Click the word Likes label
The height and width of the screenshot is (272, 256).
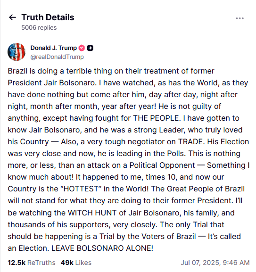[83, 263]
